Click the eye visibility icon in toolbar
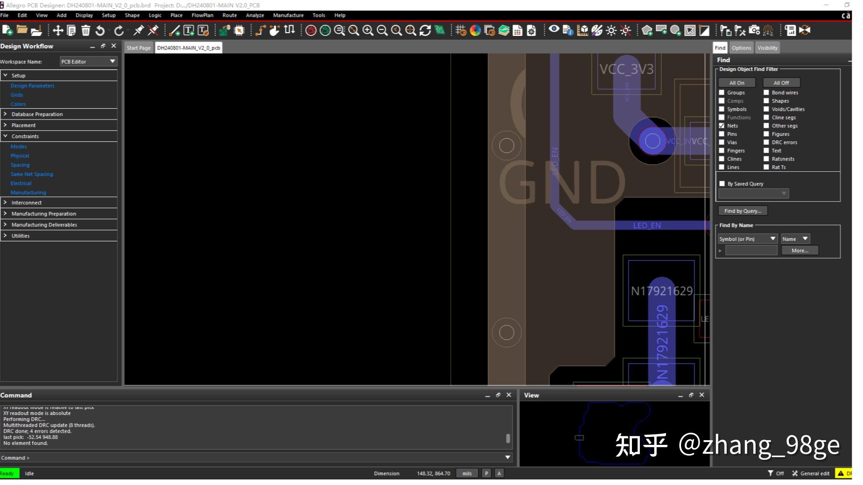 (554, 29)
